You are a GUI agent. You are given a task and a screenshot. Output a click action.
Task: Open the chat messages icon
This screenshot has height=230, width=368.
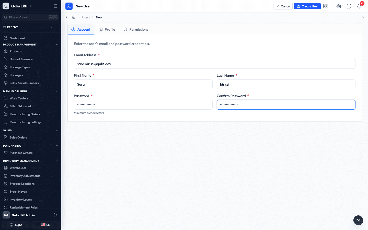click(x=349, y=6)
